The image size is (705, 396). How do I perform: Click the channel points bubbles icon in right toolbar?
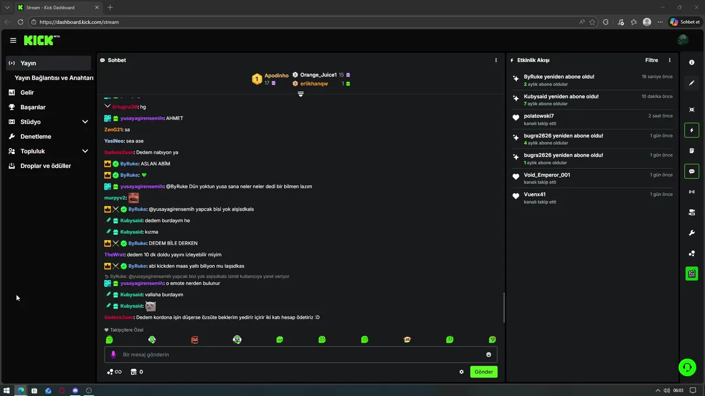pos(692,254)
